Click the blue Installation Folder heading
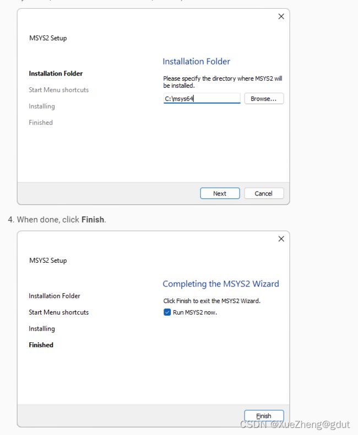This screenshot has width=358, height=435. point(196,62)
